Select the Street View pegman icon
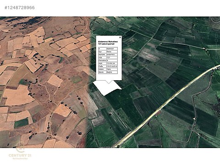The height and width of the screenshot is (165, 220). [x=216, y=36]
